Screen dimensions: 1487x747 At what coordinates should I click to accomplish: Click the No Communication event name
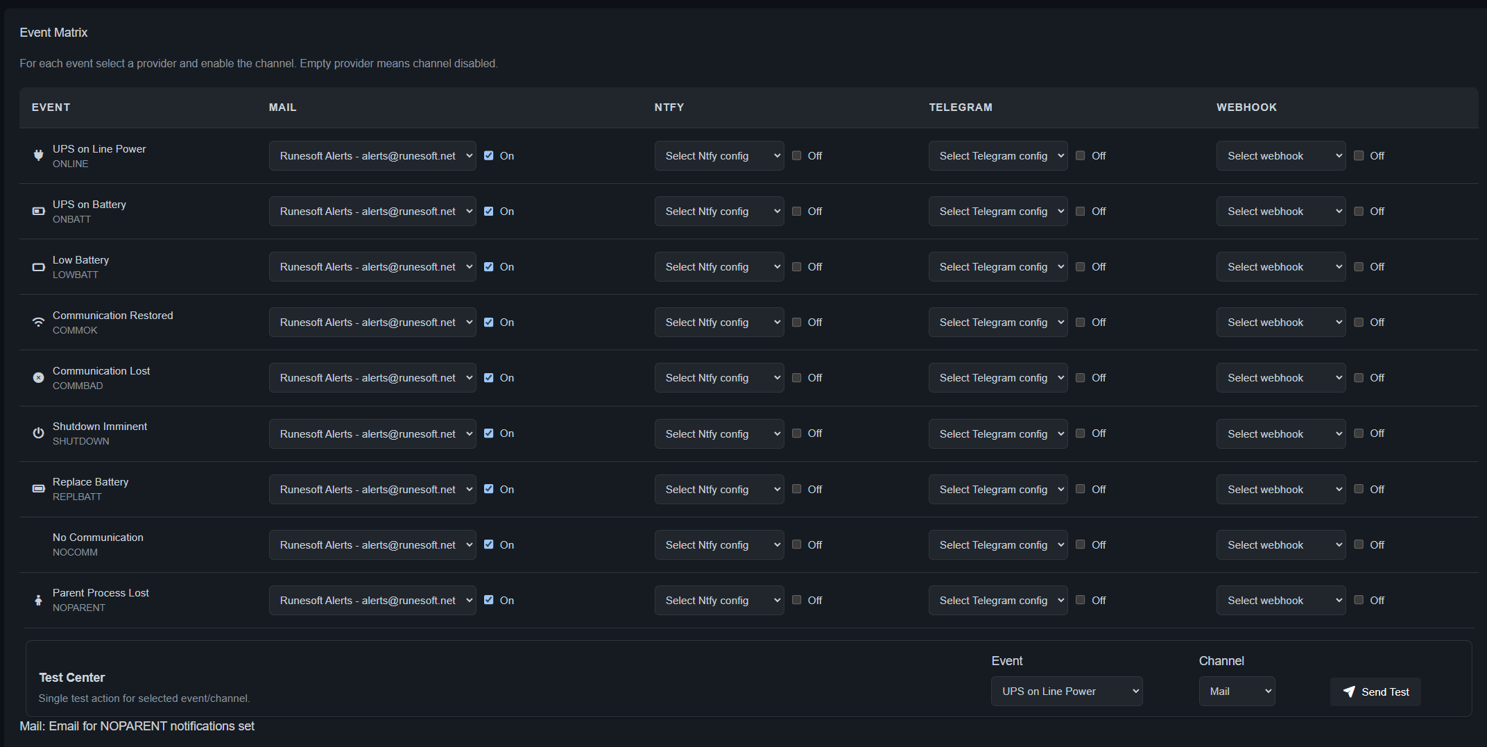[98, 538]
